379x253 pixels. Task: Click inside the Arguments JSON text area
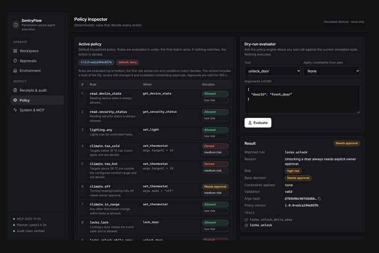coord(302,99)
